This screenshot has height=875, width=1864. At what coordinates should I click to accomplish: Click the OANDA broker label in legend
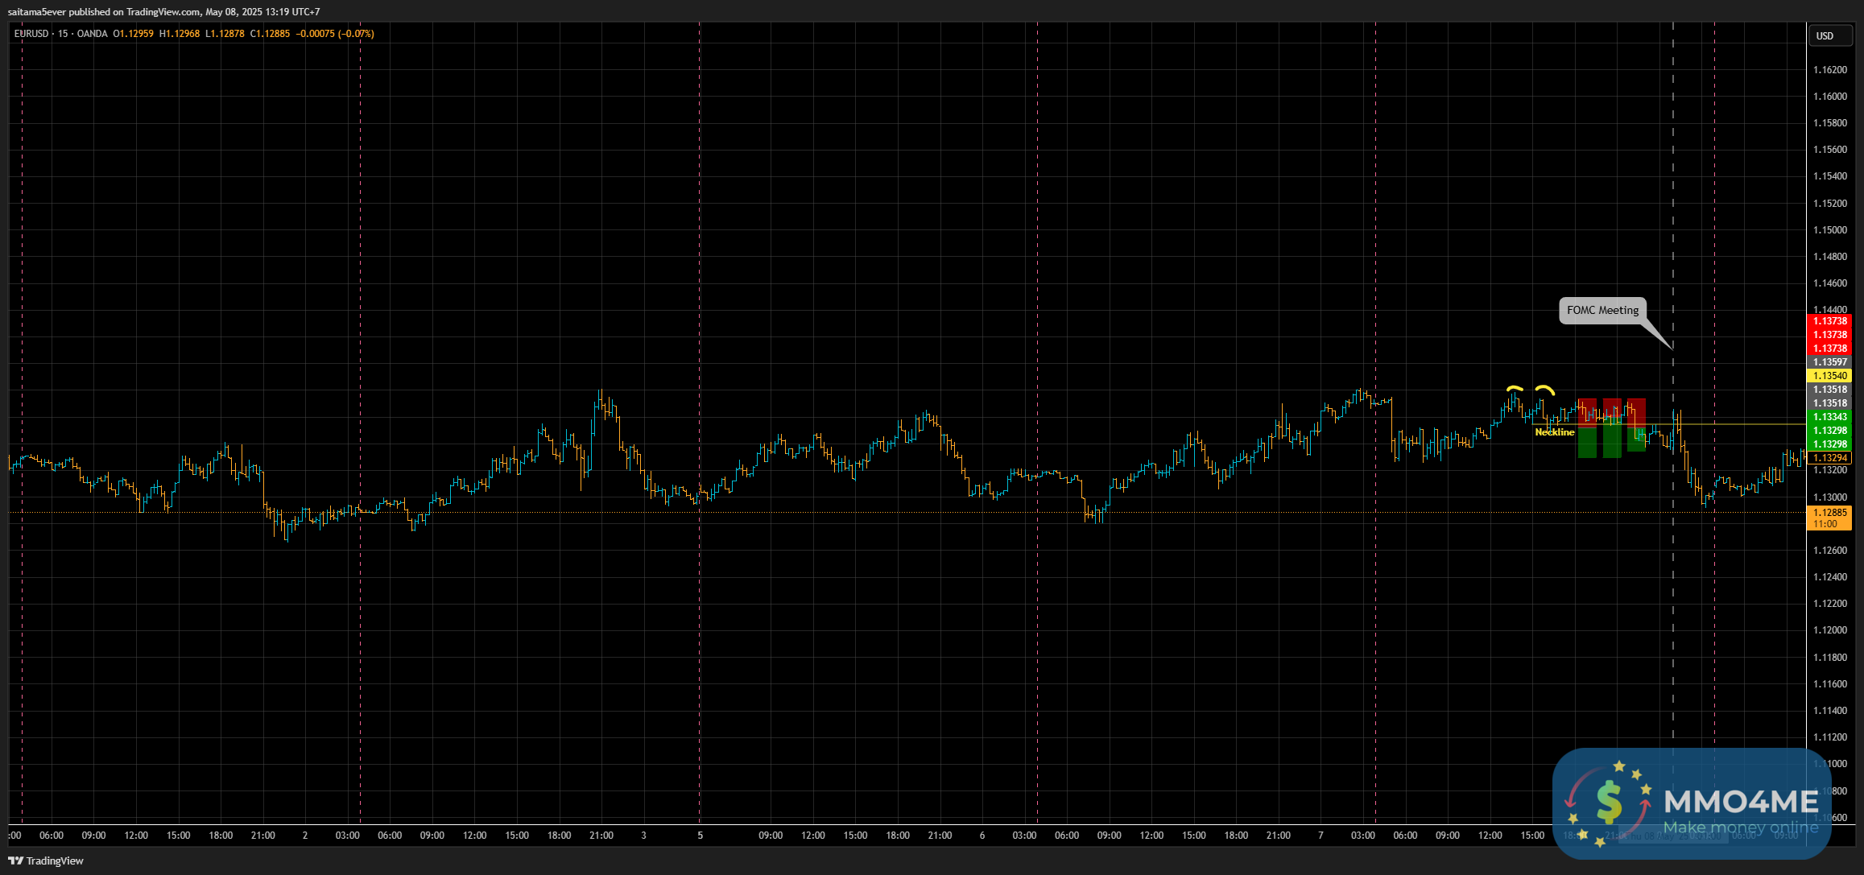pos(92,34)
